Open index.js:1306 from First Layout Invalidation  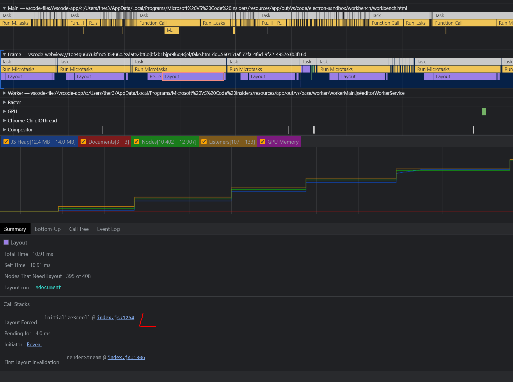[126, 357]
